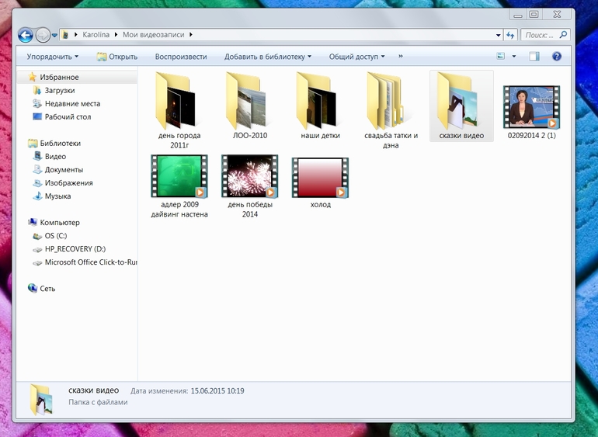Select Karolina in the address path
The width and height of the screenshot is (598, 437).
(x=96, y=35)
